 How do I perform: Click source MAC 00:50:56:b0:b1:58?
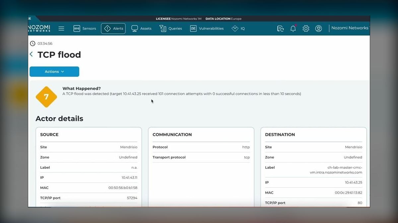click(123, 188)
